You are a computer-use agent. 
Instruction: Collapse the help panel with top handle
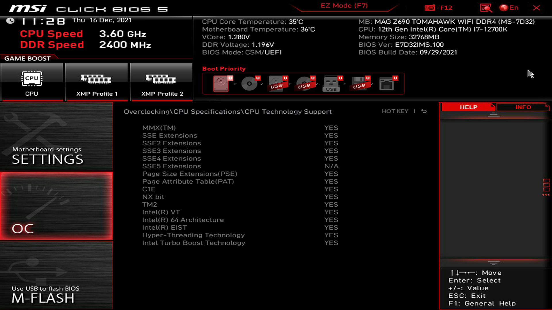pos(494,115)
